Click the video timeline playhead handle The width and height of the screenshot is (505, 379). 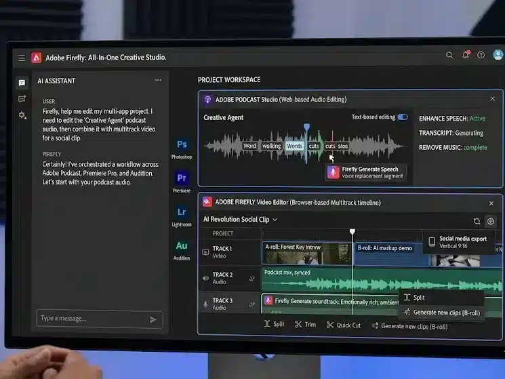(x=352, y=231)
